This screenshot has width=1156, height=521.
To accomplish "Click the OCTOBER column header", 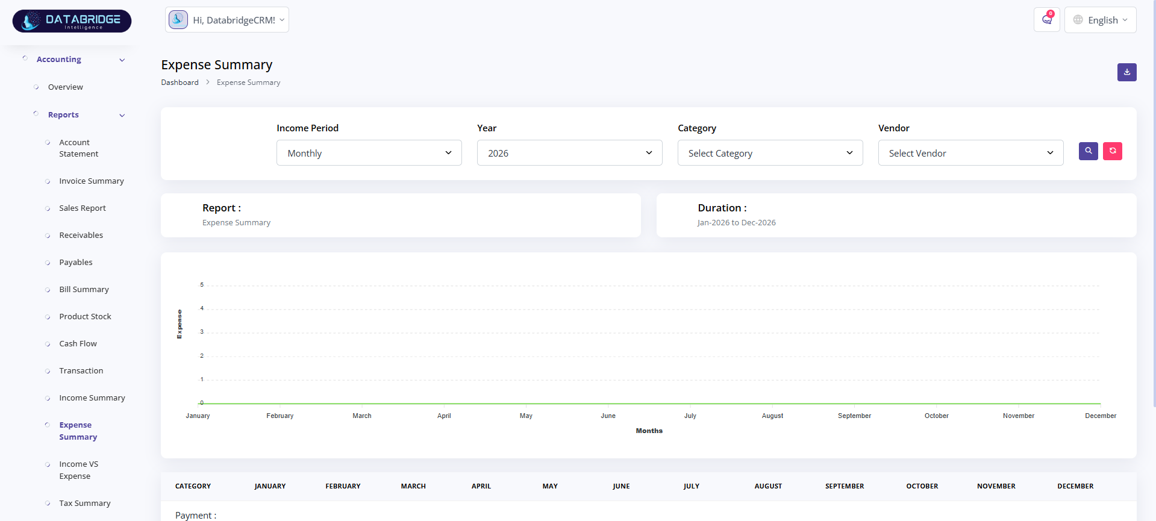I will click(x=922, y=486).
